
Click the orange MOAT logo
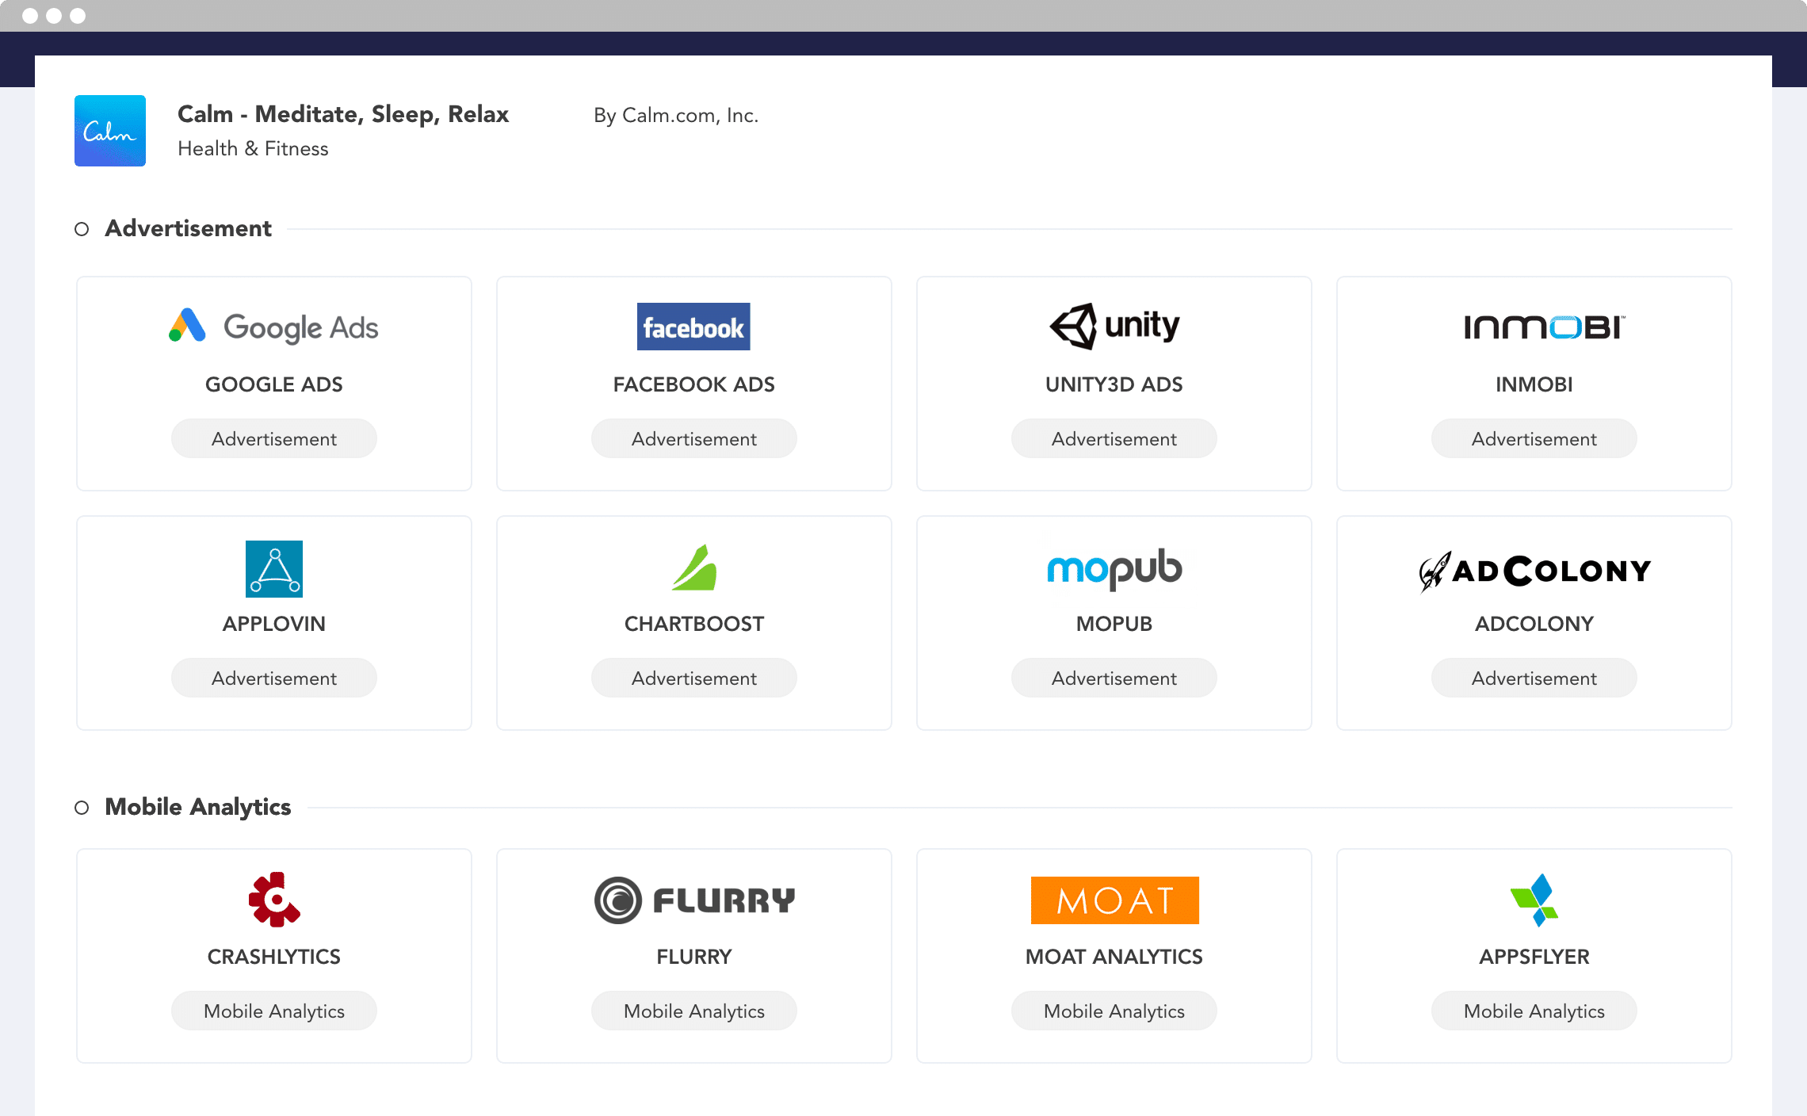(x=1114, y=900)
